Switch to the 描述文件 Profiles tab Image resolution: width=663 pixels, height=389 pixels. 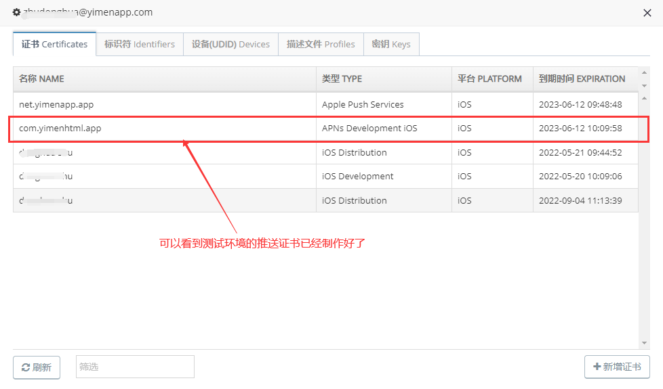tap(321, 44)
